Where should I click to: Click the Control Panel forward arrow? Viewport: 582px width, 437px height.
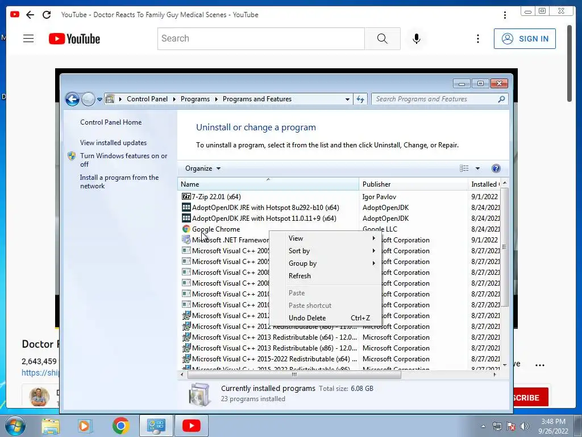pos(88,99)
